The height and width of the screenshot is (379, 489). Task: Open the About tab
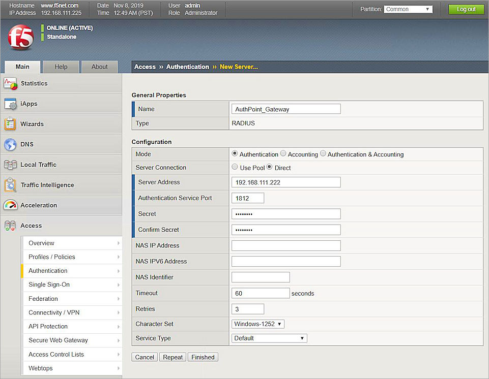(x=99, y=67)
